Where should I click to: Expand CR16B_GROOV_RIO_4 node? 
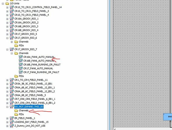click(7, 30)
